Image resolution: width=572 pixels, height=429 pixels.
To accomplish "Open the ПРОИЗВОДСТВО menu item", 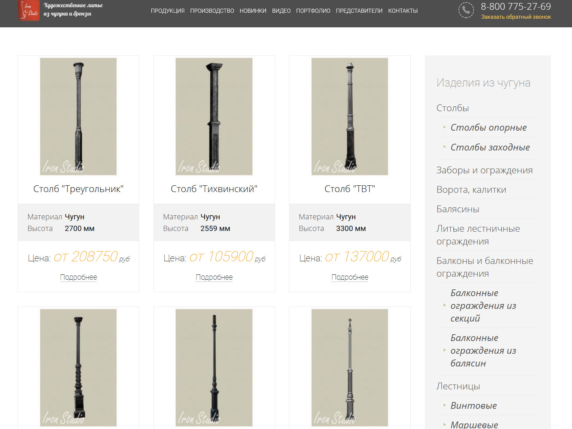I will click(x=212, y=11).
